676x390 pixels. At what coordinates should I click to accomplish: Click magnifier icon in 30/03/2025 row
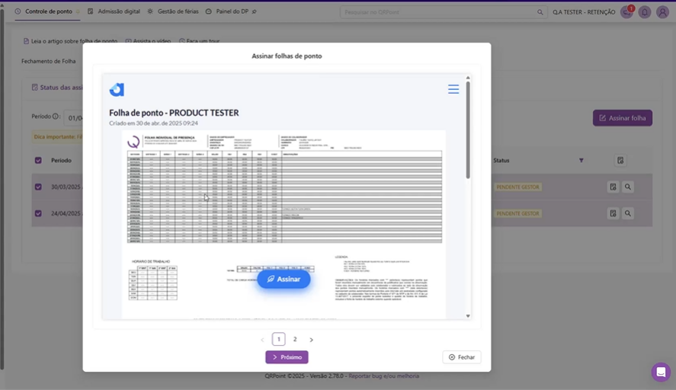point(628,187)
